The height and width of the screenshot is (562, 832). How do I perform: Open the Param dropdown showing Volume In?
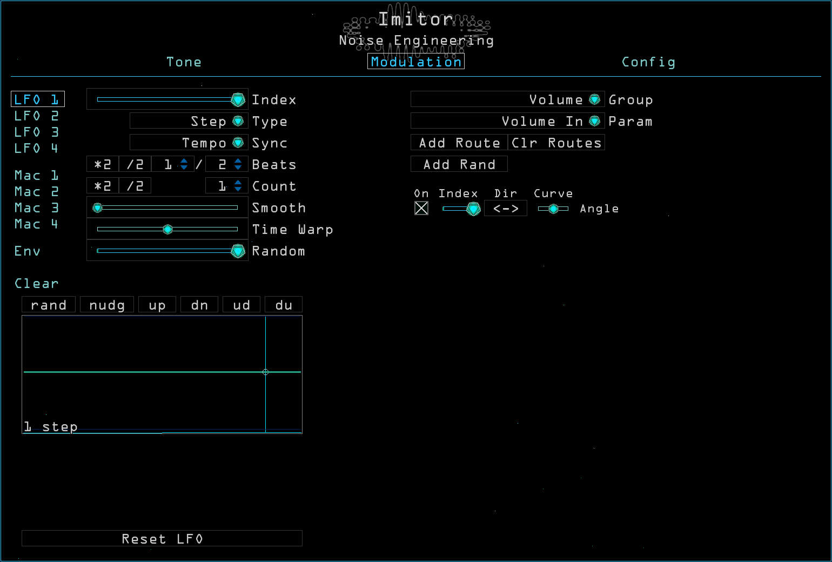[508, 121]
